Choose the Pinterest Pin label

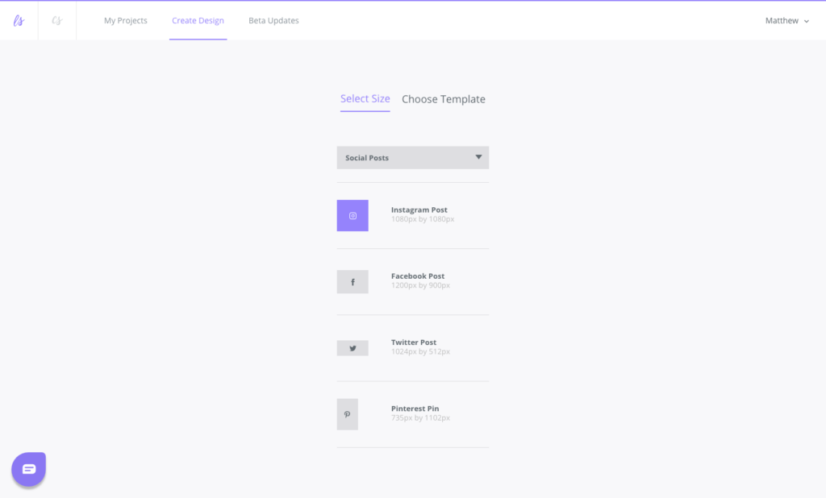tap(415, 409)
